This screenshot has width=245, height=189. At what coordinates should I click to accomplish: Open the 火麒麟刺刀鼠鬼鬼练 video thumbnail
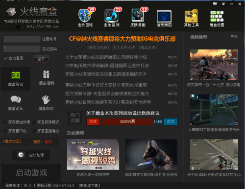tap(214, 110)
